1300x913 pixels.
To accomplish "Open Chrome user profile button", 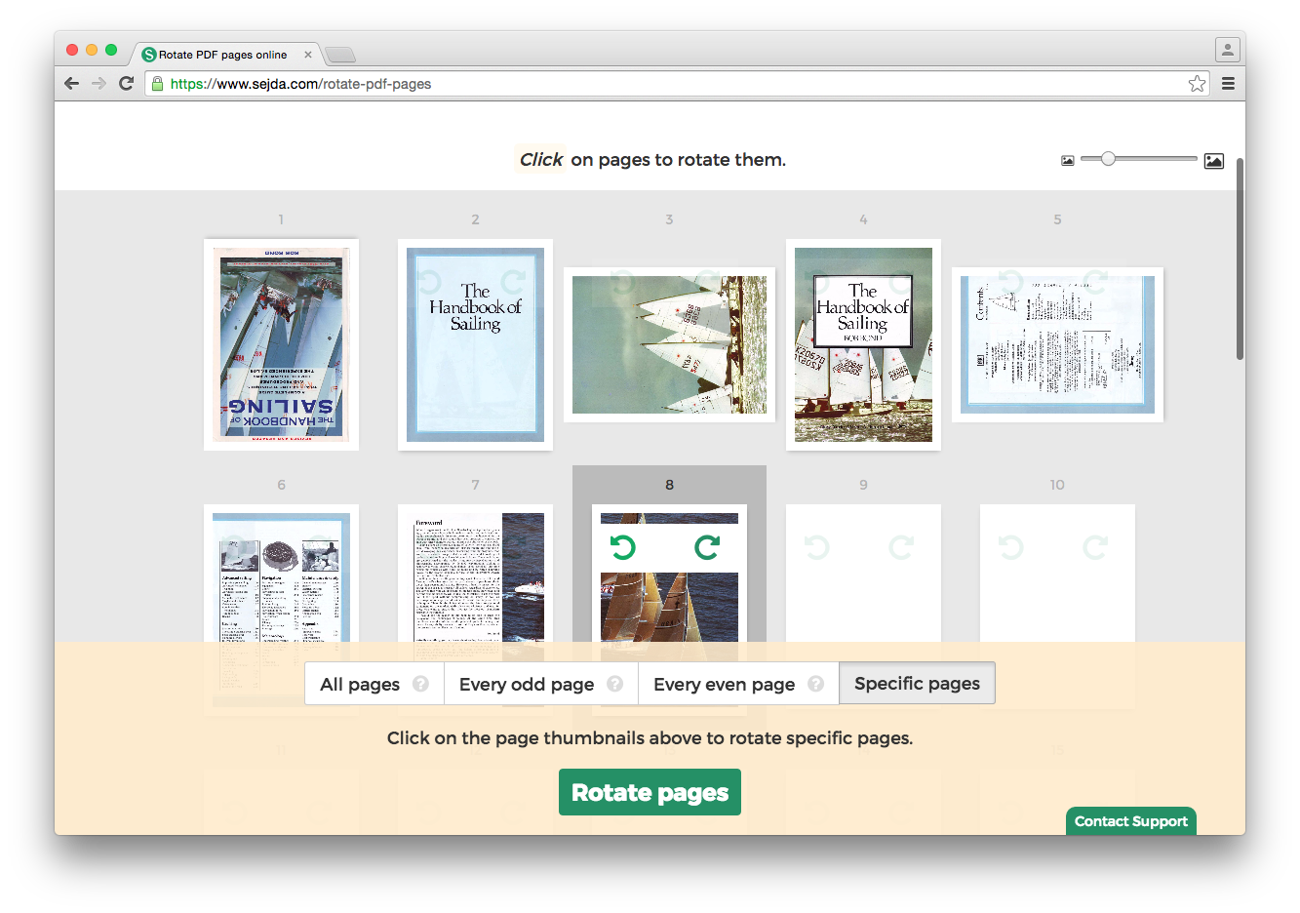I will click(1227, 49).
